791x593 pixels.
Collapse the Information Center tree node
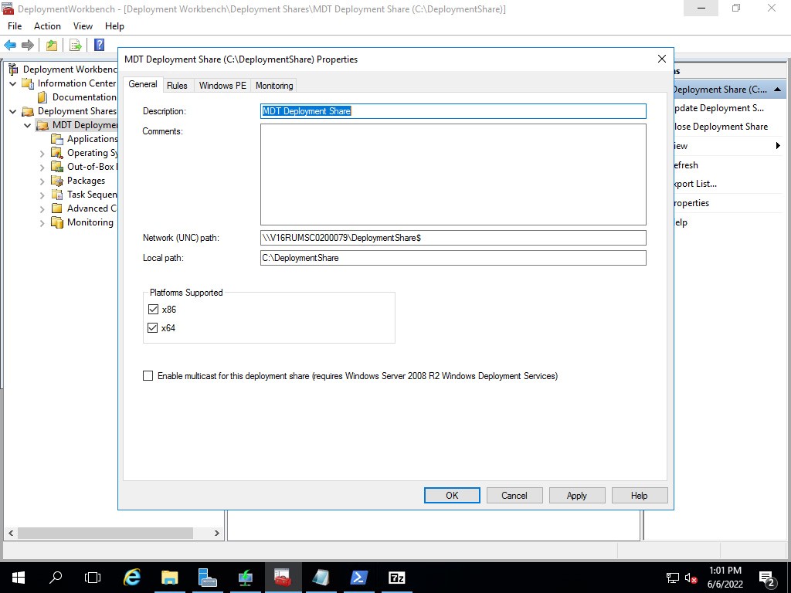point(13,83)
